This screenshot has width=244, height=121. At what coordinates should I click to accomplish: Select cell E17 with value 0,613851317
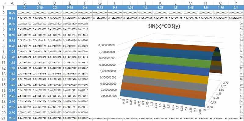[70, 96]
